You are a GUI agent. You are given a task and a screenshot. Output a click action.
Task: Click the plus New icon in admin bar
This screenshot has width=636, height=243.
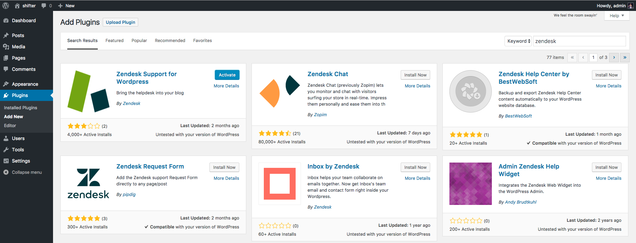click(x=60, y=6)
